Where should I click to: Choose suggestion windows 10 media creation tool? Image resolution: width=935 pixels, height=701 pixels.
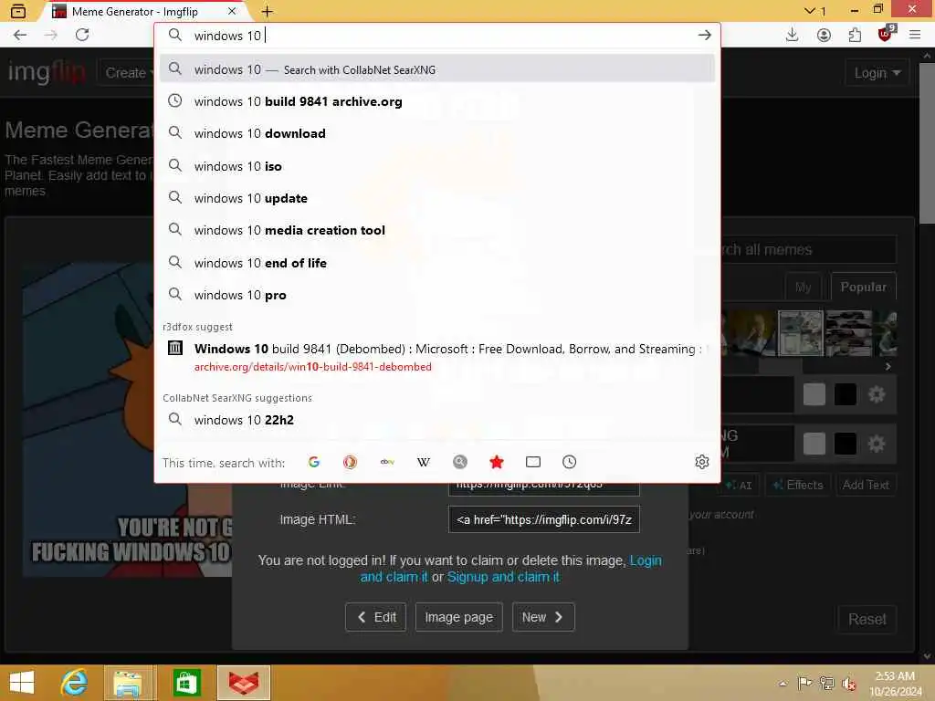[x=437, y=230]
